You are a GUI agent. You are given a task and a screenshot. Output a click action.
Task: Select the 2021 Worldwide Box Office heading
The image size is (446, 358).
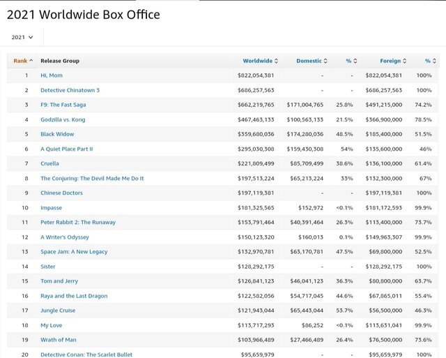84,15
